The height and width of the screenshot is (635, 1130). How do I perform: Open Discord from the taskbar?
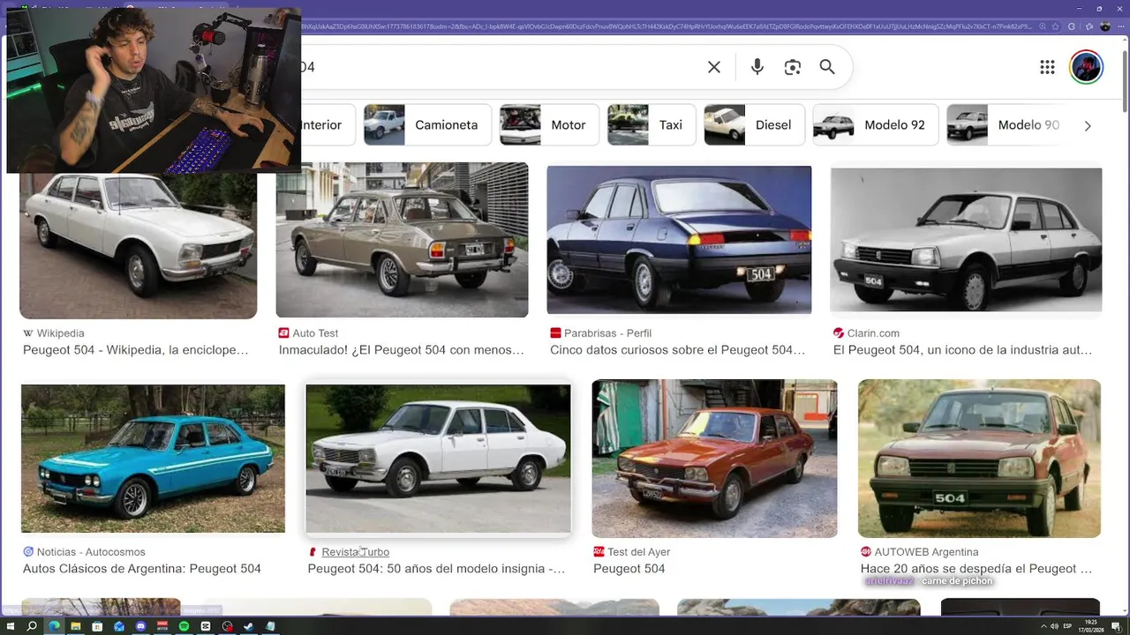140,626
